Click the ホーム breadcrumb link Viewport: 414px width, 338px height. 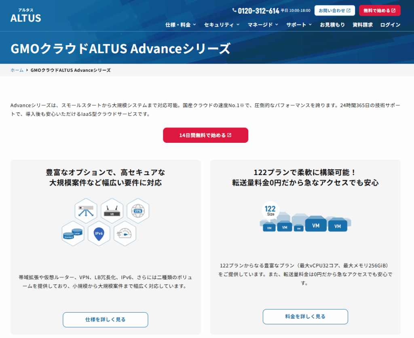[x=17, y=70]
